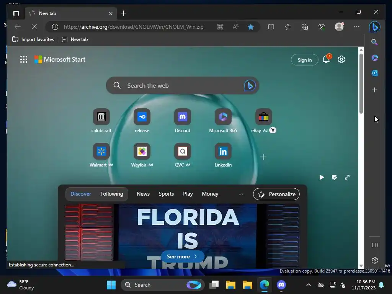Expand background to full view
Viewport: 392px width, 294px height.
coord(347,177)
